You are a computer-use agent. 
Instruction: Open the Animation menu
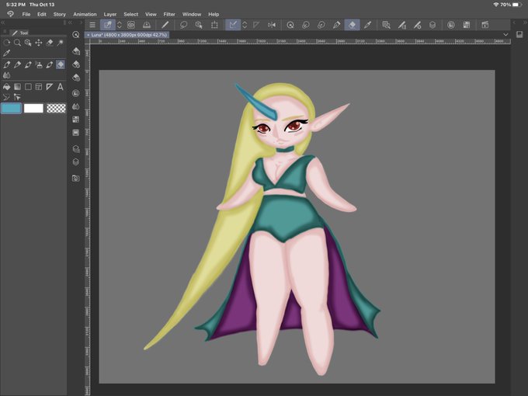coord(85,14)
